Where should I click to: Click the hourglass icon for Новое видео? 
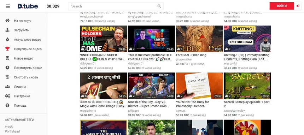pyautogui.click(x=7, y=58)
